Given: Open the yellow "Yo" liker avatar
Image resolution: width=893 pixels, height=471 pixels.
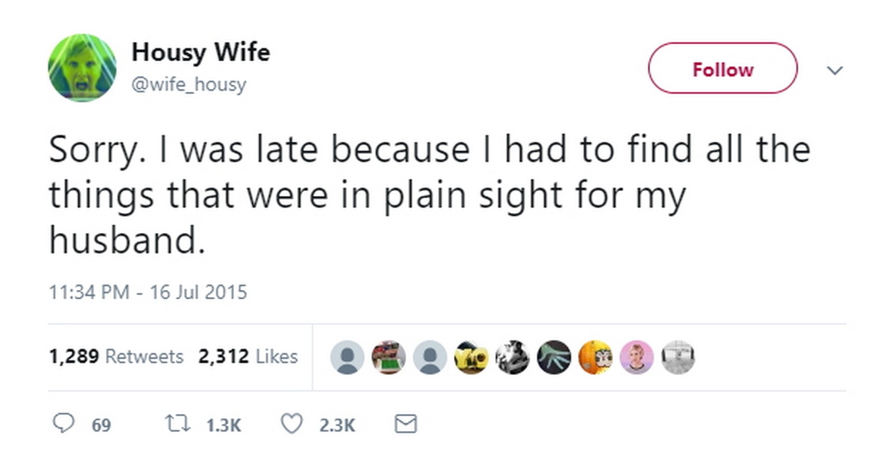Looking at the screenshot, I should (x=471, y=357).
